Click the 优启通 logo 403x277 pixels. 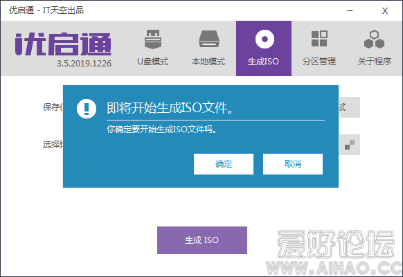coord(63,44)
